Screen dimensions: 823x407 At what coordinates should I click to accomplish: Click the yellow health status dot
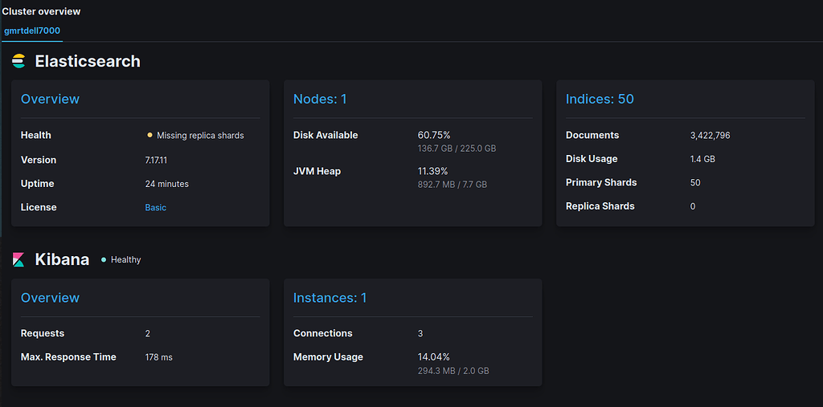[x=149, y=136]
